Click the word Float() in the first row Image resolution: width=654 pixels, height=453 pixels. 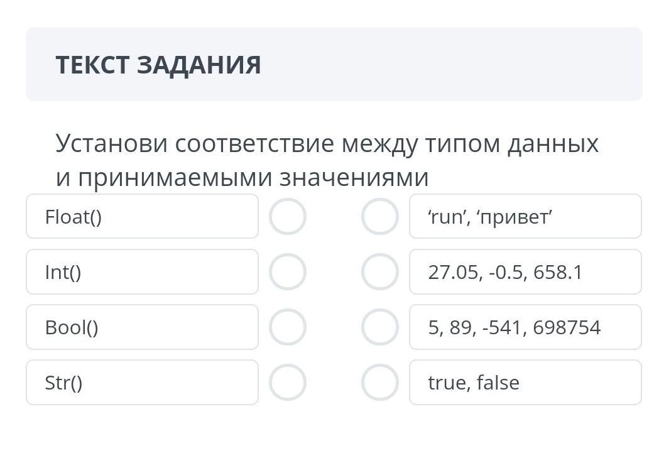click(x=73, y=217)
